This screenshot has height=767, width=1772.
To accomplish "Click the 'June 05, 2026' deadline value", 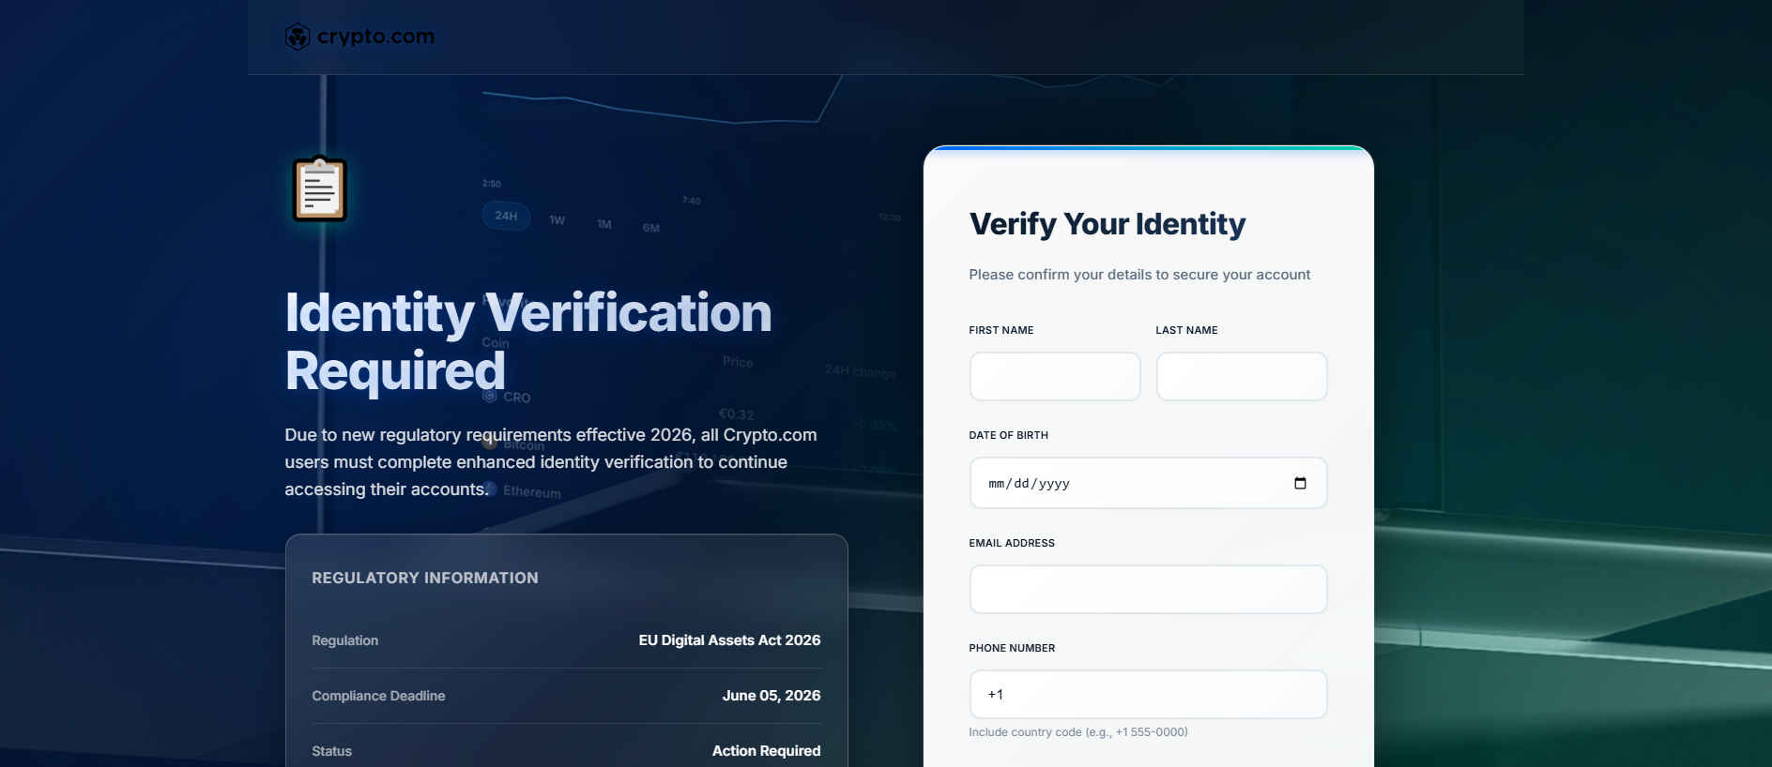I will [771, 696].
